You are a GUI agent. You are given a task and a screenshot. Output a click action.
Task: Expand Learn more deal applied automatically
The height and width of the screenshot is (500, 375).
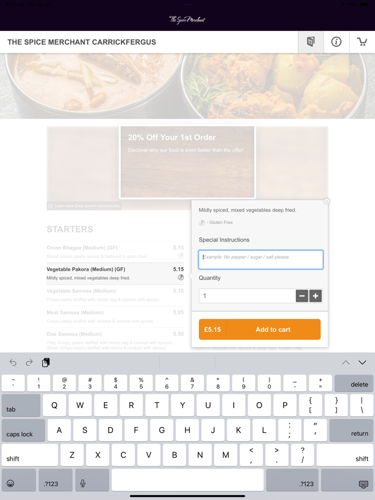pyautogui.click(x=84, y=206)
